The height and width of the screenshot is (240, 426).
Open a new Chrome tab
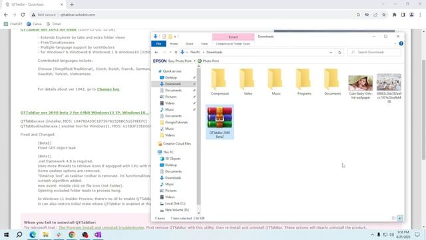[72, 5]
